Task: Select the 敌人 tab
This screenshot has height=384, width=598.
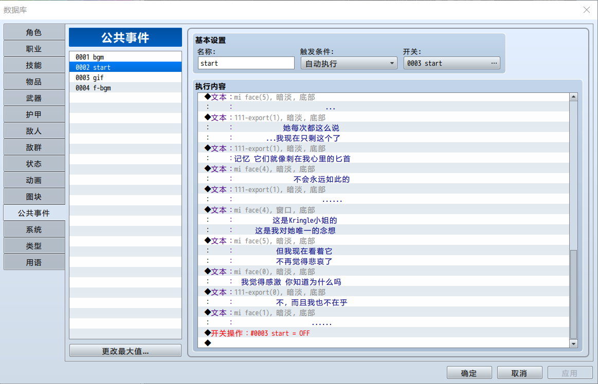Action: [34, 131]
